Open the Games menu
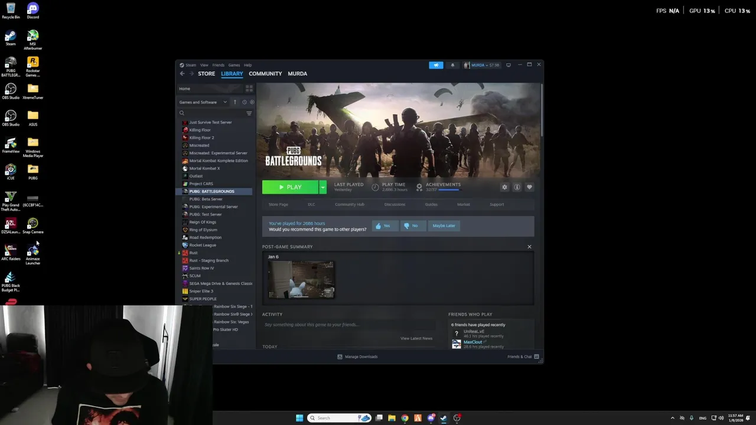This screenshot has width=756, height=425. click(x=234, y=65)
